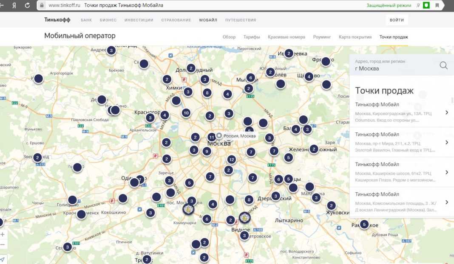Expand the пр-т Мира, 211 store chevron
This screenshot has height=264, width=454.
coord(447,142)
